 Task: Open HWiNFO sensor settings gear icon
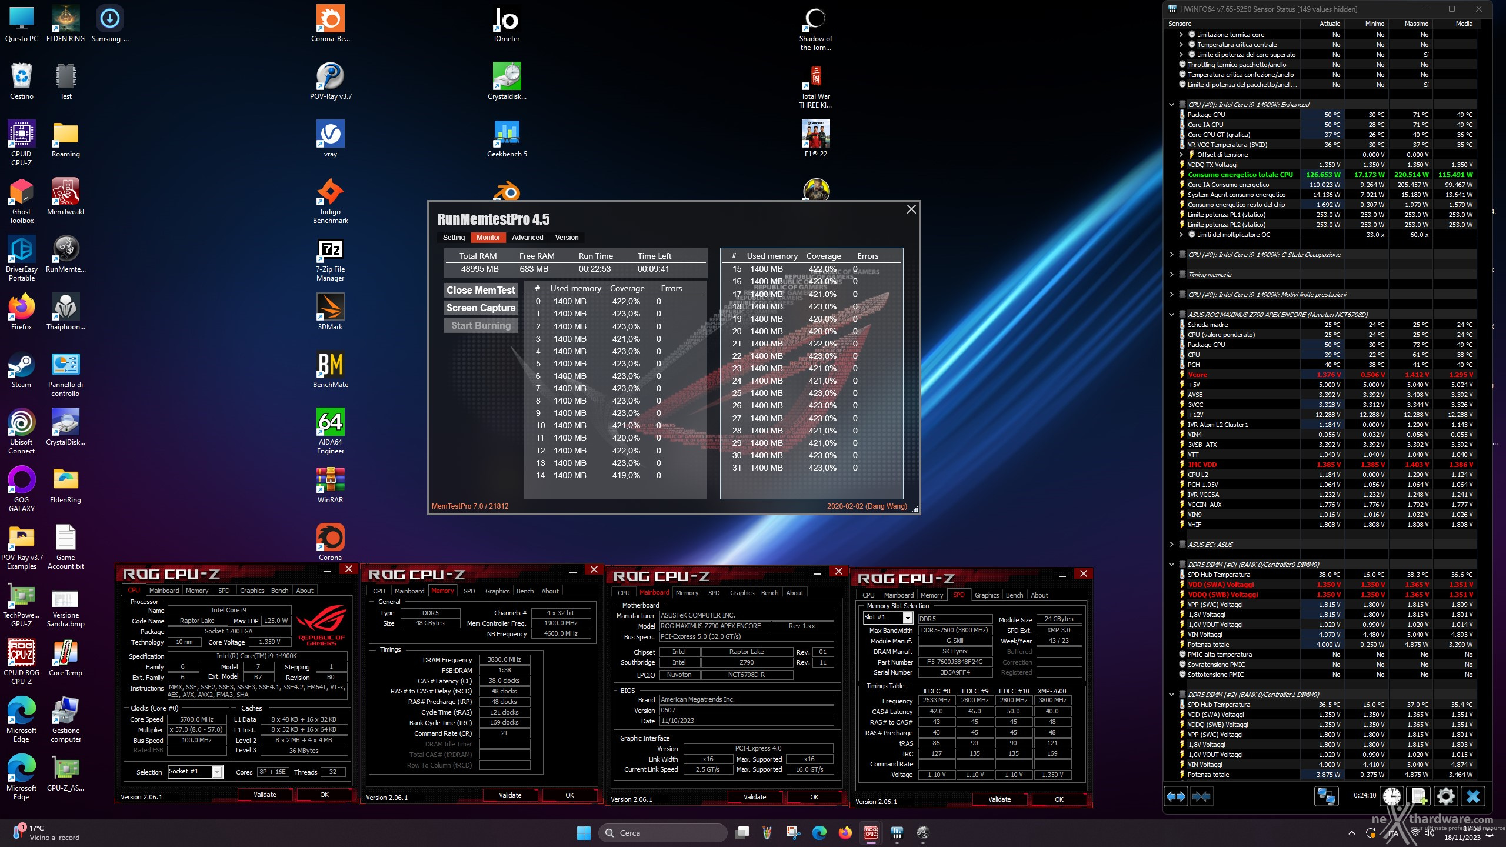(x=1445, y=796)
